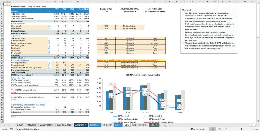Click the Normal view icon in status bar
This screenshot has height=131, width=260.
213,129
